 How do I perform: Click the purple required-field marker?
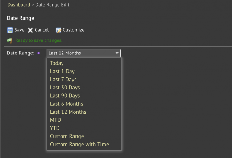tap(39, 53)
